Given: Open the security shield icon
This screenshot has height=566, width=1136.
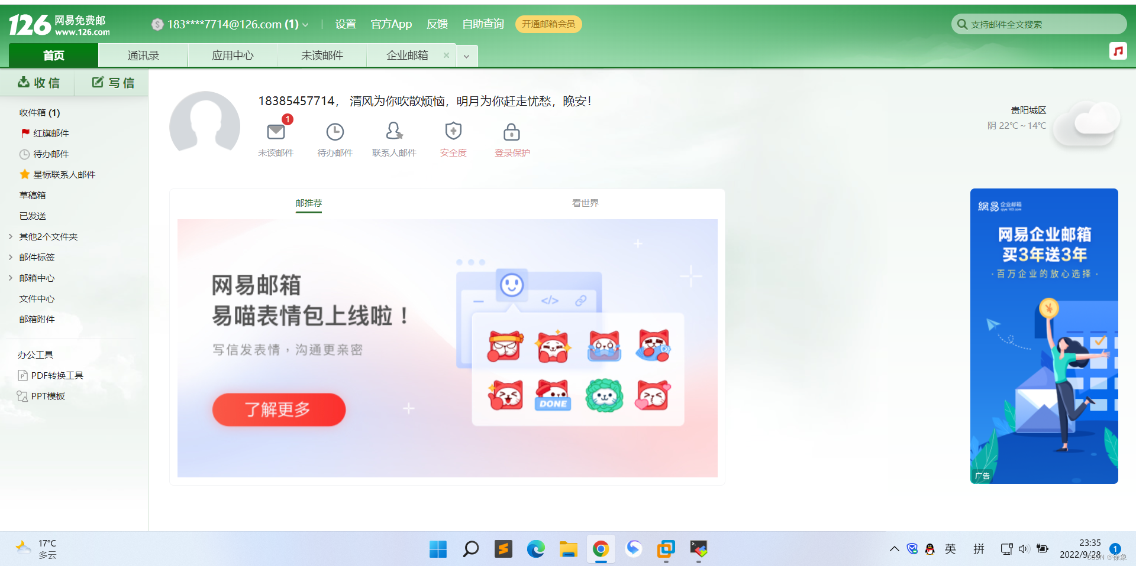Looking at the screenshot, I should coord(453,131).
